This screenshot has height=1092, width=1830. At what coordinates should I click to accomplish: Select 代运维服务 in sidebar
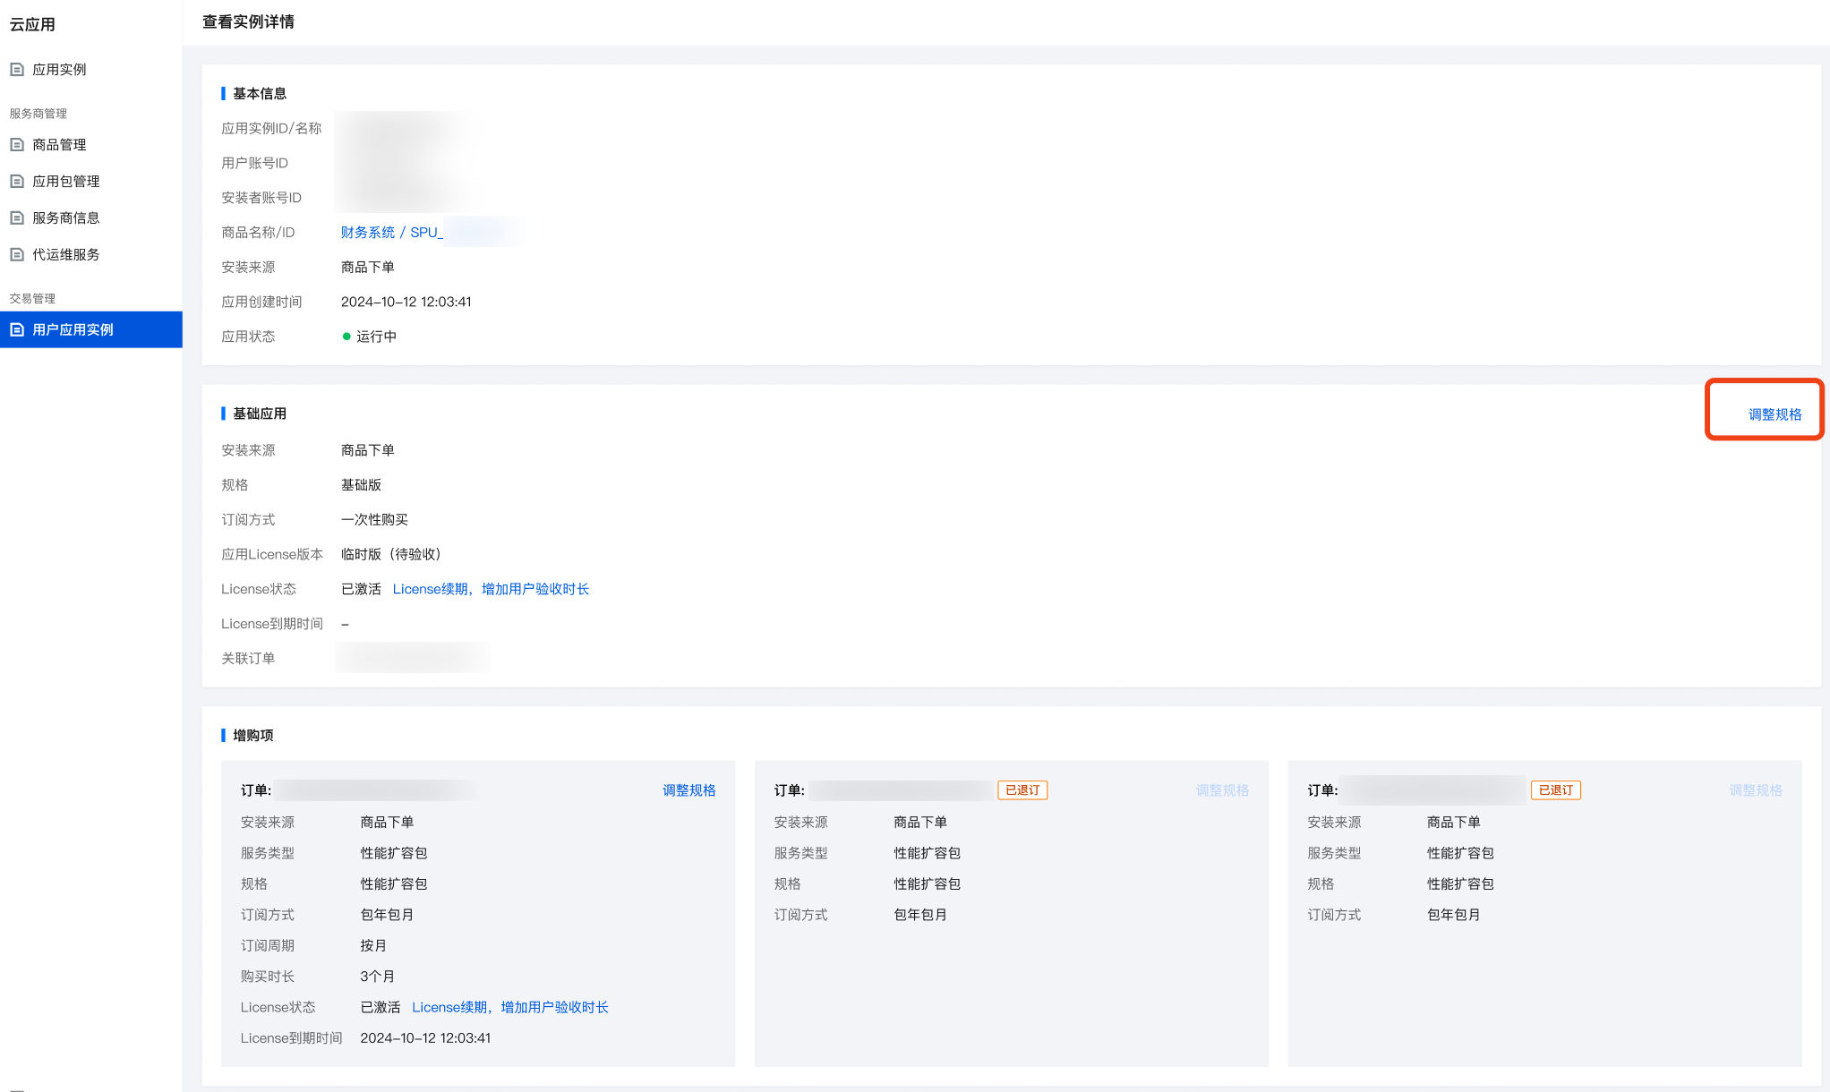pos(65,254)
